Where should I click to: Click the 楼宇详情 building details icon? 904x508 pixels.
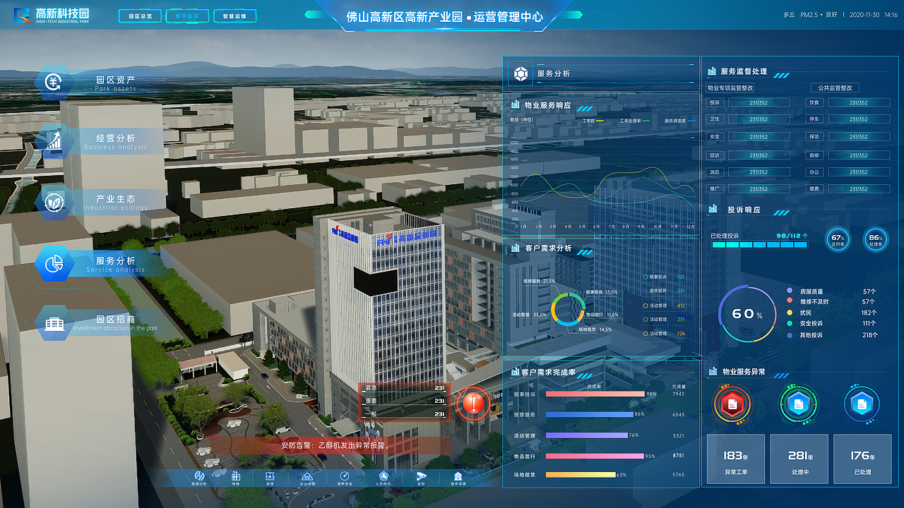(x=458, y=476)
